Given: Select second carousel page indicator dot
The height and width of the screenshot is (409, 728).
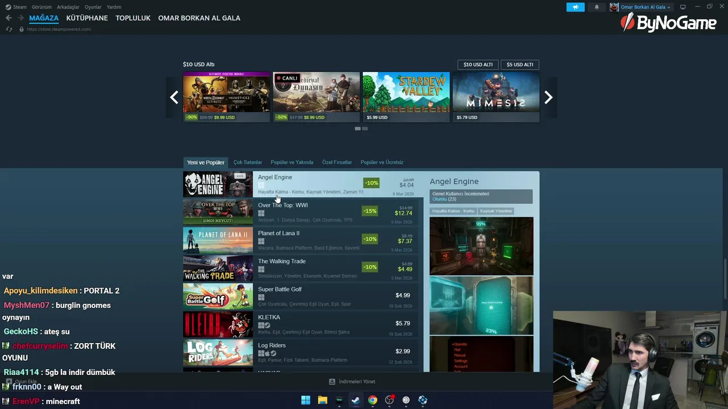Looking at the screenshot, I should pyautogui.click(x=365, y=129).
